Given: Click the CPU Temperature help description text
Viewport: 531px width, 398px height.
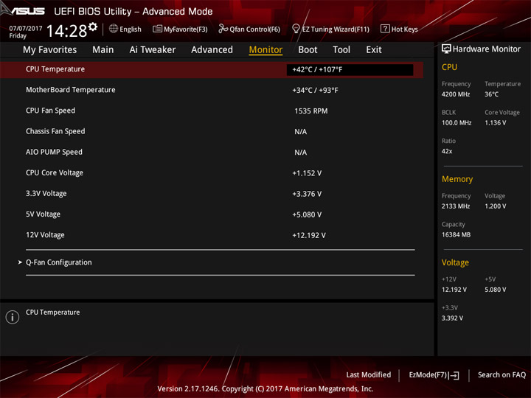Looking at the screenshot, I should [53, 313].
